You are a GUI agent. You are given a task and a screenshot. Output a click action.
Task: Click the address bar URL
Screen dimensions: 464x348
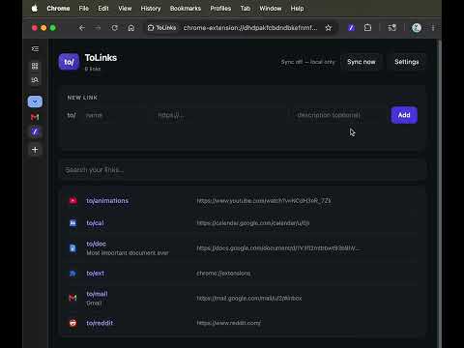coord(250,28)
